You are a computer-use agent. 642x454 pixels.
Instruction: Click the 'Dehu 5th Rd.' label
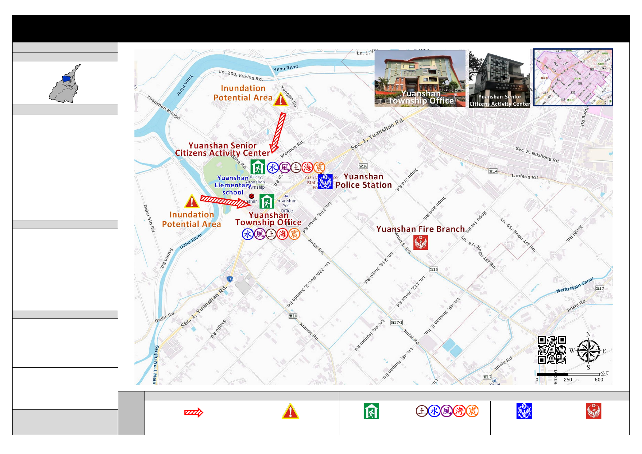point(149,219)
